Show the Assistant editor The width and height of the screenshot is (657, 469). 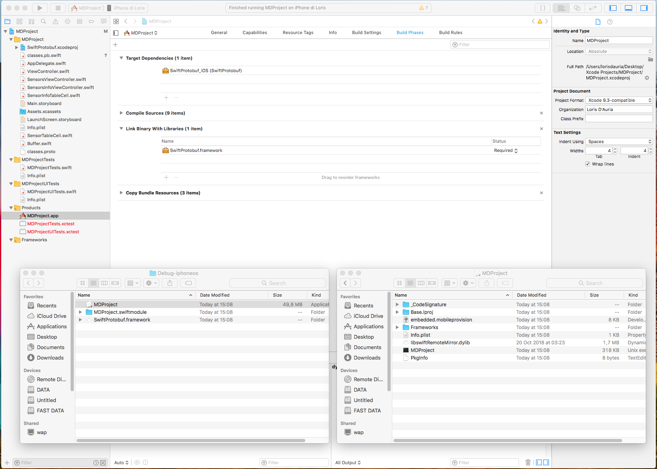[x=577, y=8]
